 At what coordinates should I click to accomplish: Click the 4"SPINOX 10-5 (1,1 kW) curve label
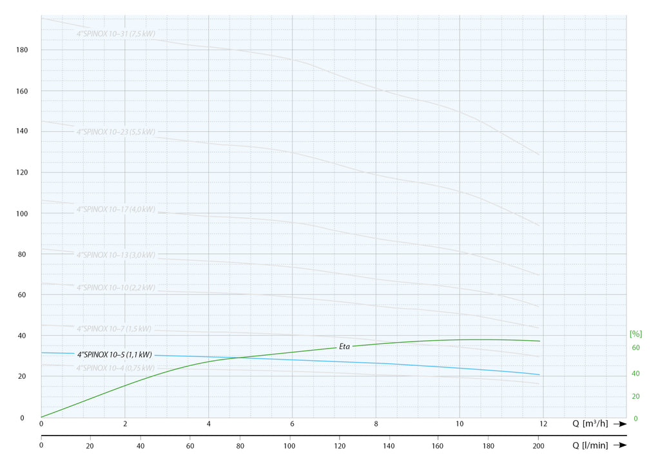pos(114,354)
